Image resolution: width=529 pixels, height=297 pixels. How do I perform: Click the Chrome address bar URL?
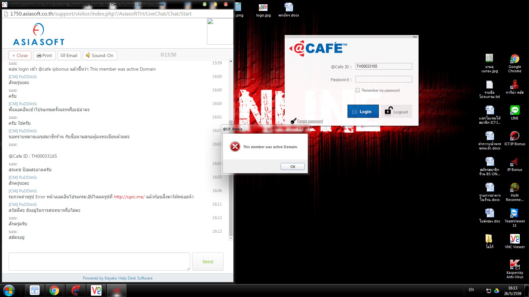tap(101, 14)
